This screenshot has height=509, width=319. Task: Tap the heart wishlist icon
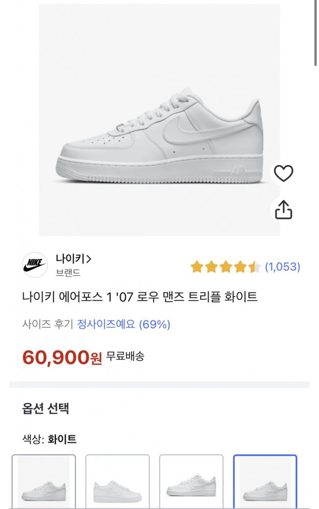pyautogui.click(x=283, y=173)
